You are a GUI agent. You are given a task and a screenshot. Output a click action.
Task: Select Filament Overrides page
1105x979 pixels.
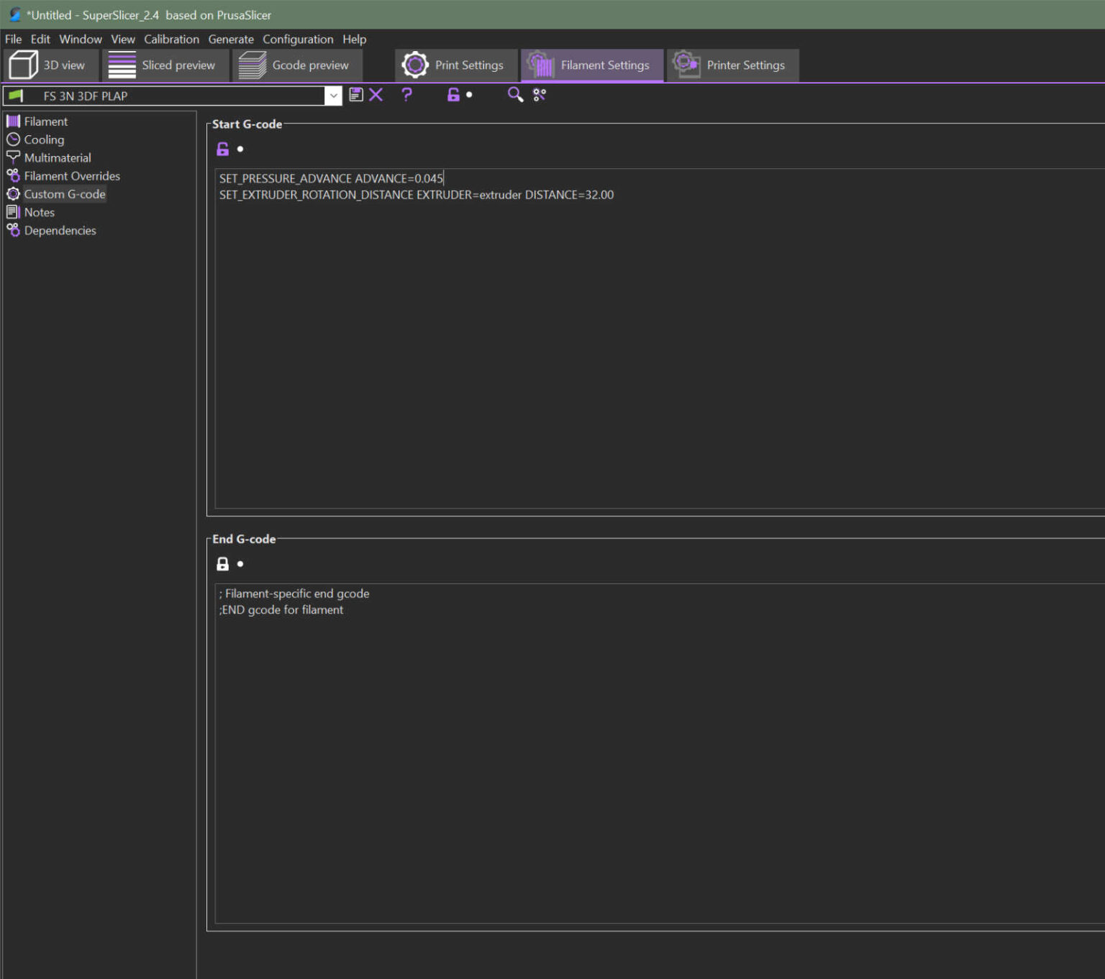[72, 176]
